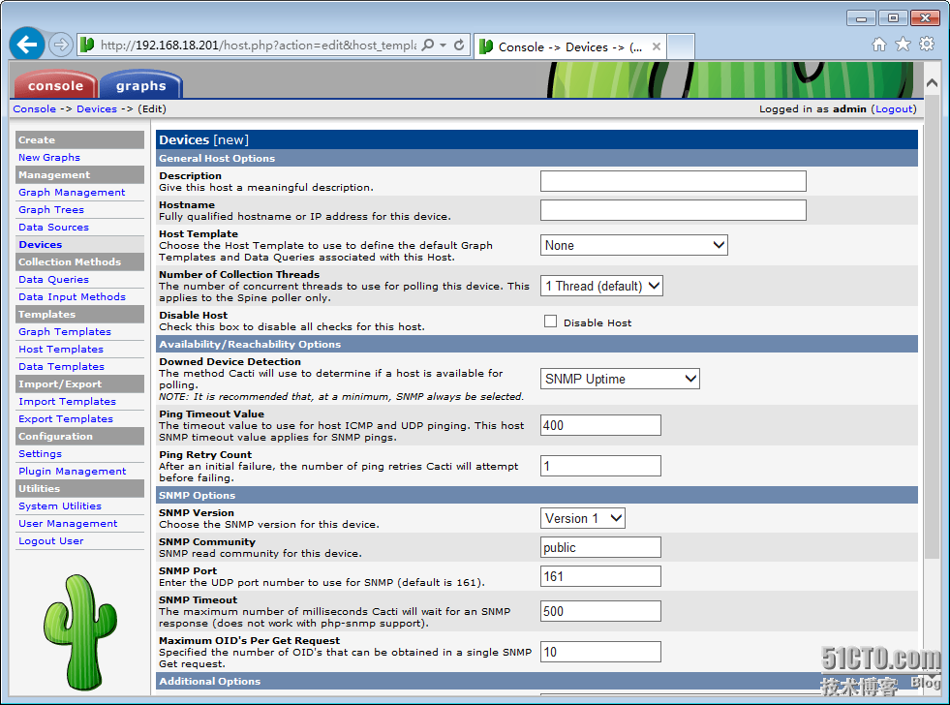Click the browser forward arrow button

(x=60, y=45)
